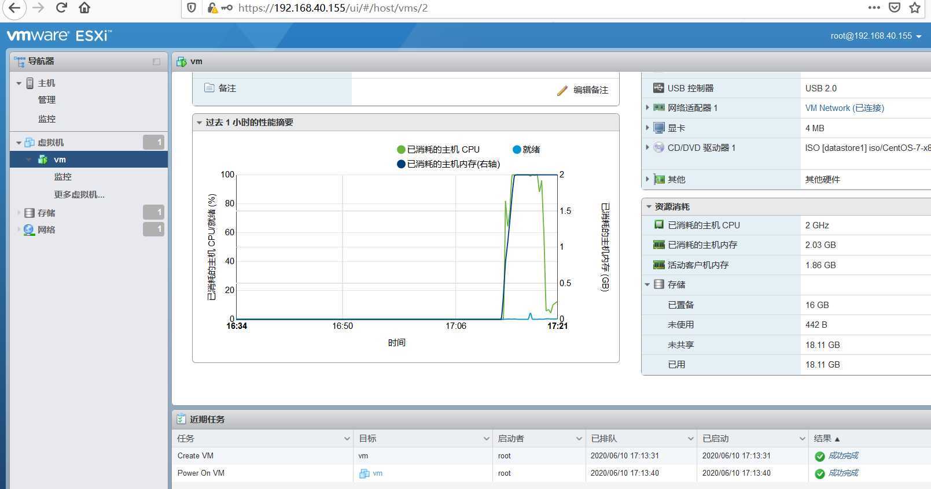931x489 pixels.
Task: Collapse the vm node arrow in navigator
Action: (x=28, y=160)
